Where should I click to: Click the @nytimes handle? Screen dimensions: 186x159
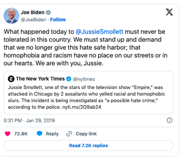click(84, 79)
